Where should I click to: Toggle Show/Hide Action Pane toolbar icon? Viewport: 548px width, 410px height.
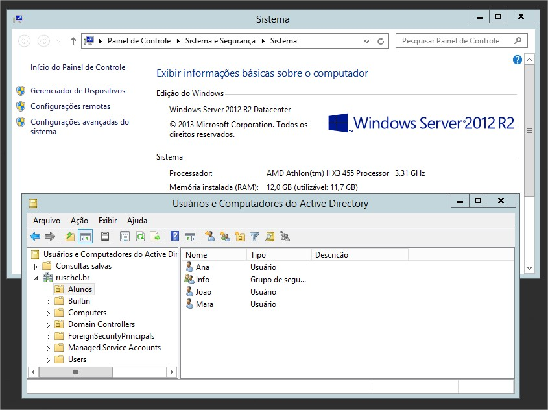[x=190, y=237]
